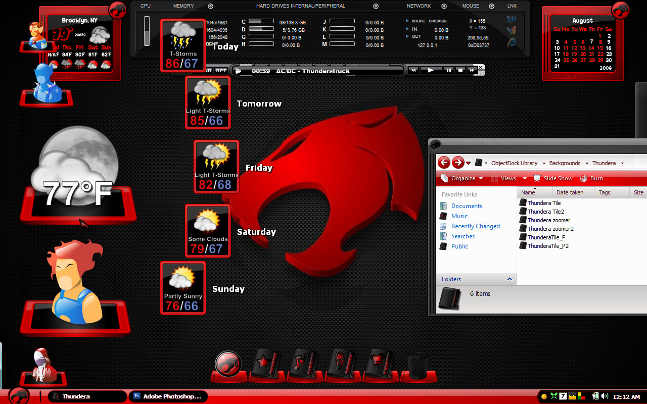Click the Tomorrow Light T-Storms forecast tile
The width and height of the screenshot is (647, 404).
[x=208, y=103]
